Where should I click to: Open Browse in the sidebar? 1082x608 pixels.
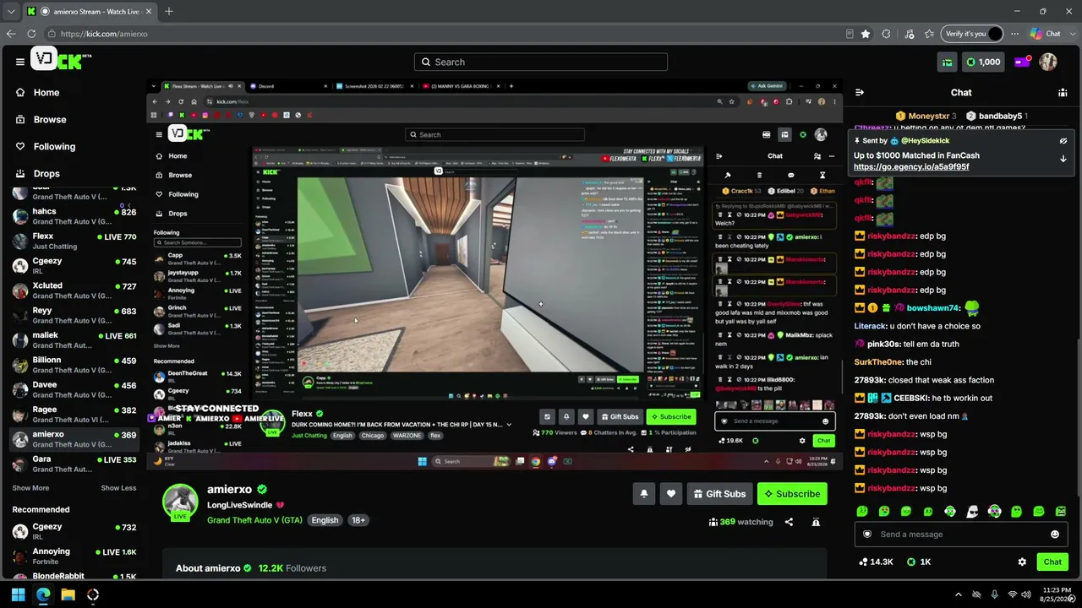(41, 120)
